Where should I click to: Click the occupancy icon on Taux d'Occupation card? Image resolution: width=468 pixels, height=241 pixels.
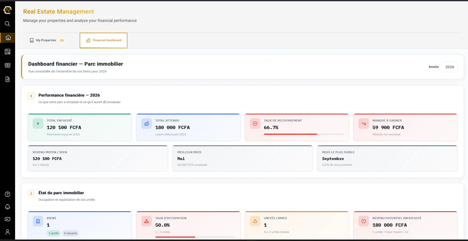tap(147, 221)
